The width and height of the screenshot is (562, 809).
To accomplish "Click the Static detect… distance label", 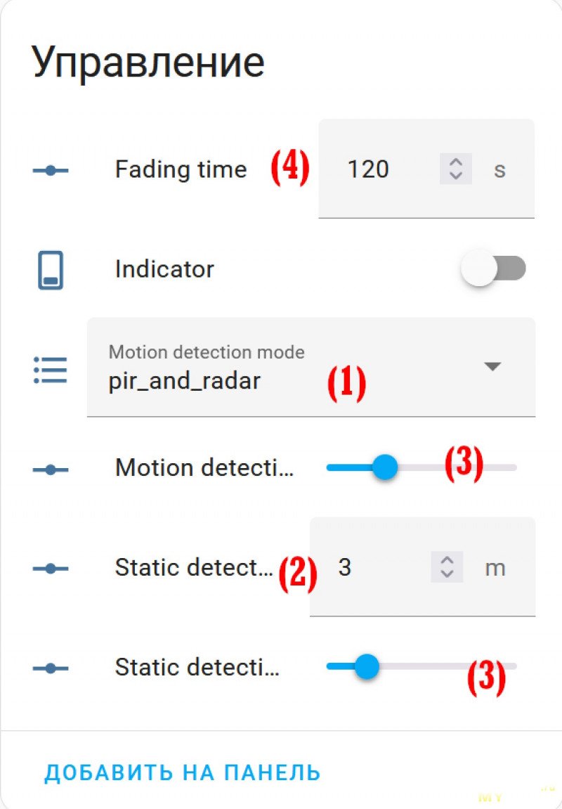I will click(x=194, y=567).
